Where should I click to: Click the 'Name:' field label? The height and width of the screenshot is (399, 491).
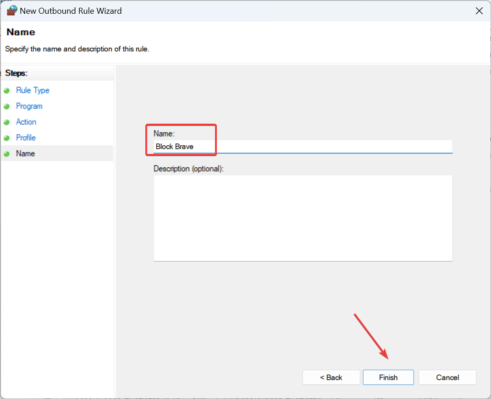(x=164, y=134)
